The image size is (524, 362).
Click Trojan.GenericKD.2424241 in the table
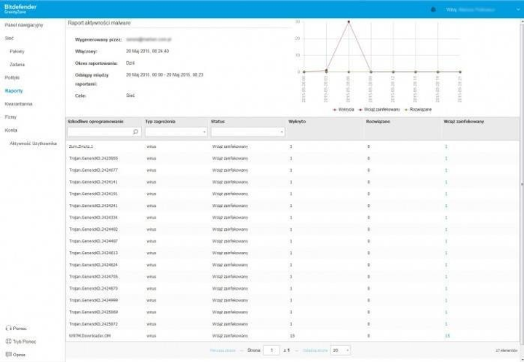pyautogui.click(x=93, y=205)
